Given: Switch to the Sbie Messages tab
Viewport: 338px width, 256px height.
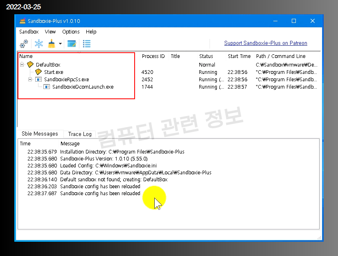Looking at the screenshot, I should click(40, 134).
